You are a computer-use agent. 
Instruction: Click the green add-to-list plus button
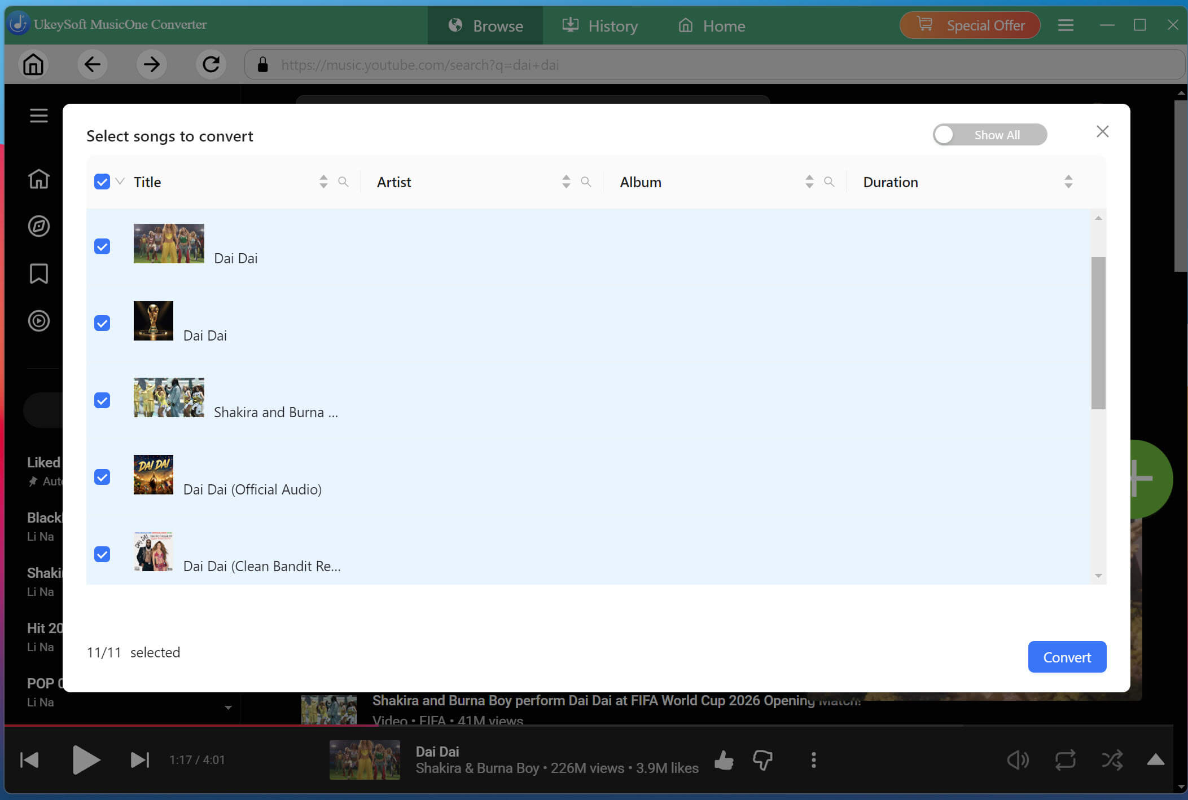tap(1151, 479)
